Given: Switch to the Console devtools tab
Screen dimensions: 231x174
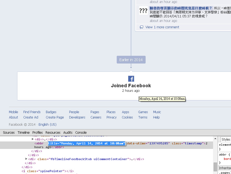Looking at the screenshot, I should [81, 132].
